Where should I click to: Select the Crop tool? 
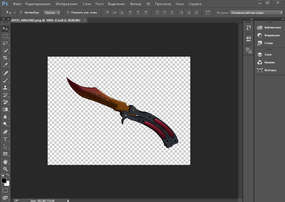click(5, 58)
